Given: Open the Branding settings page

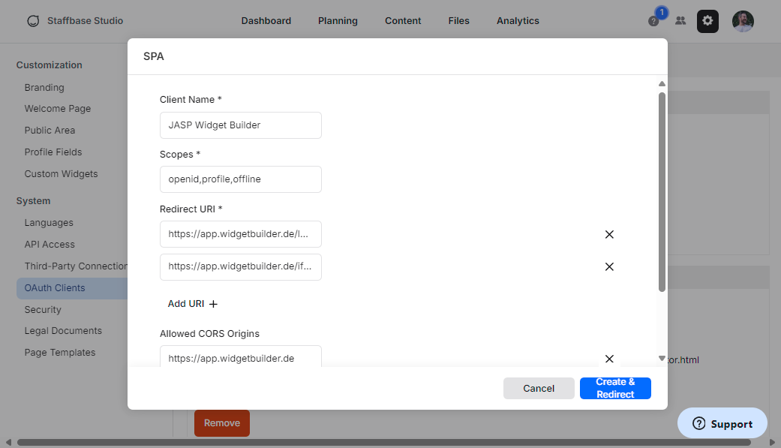Looking at the screenshot, I should click(44, 87).
